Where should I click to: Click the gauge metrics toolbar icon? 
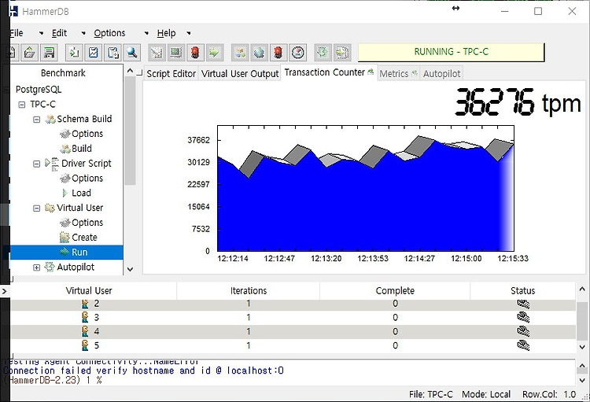coord(297,53)
